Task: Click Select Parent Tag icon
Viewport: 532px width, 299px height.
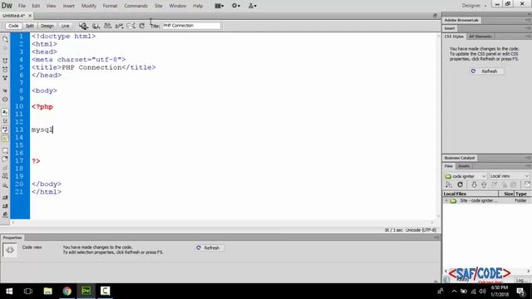Action: (x=5, y=91)
